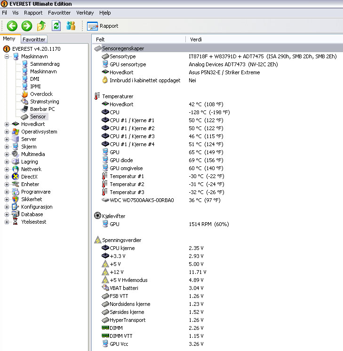343x351 pixels.
Task: Expand the Operativsystem tree node
Action: pyautogui.click(x=7, y=132)
